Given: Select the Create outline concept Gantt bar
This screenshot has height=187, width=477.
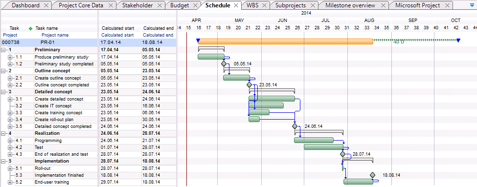Looking at the screenshot, I should 237,78.
